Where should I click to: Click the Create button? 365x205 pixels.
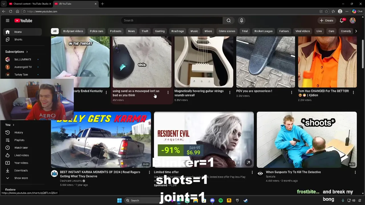pyautogui.click(x=327, y=20)
